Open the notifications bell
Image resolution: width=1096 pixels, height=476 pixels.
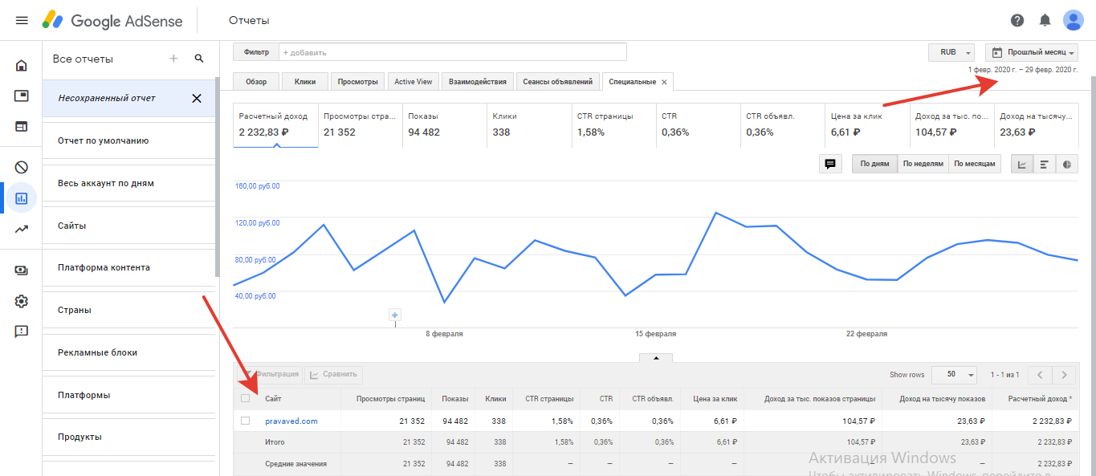tap(1045, 20)
